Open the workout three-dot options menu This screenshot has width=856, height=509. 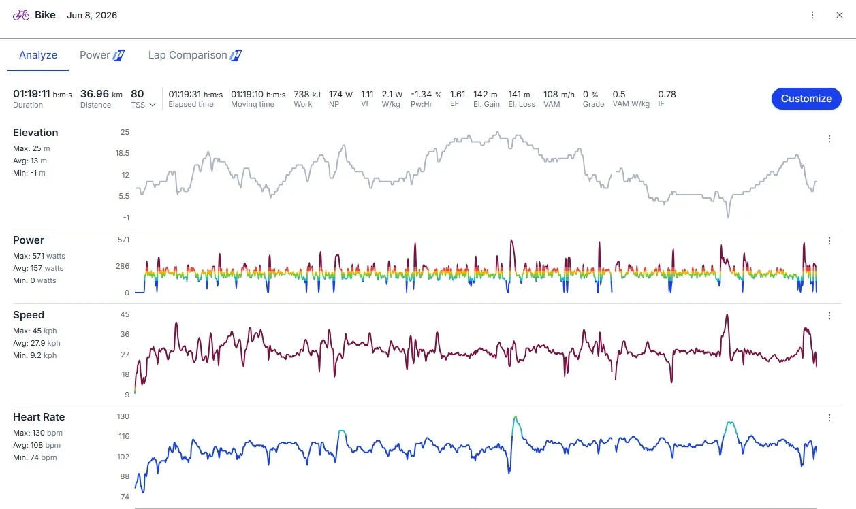(812, 15)
